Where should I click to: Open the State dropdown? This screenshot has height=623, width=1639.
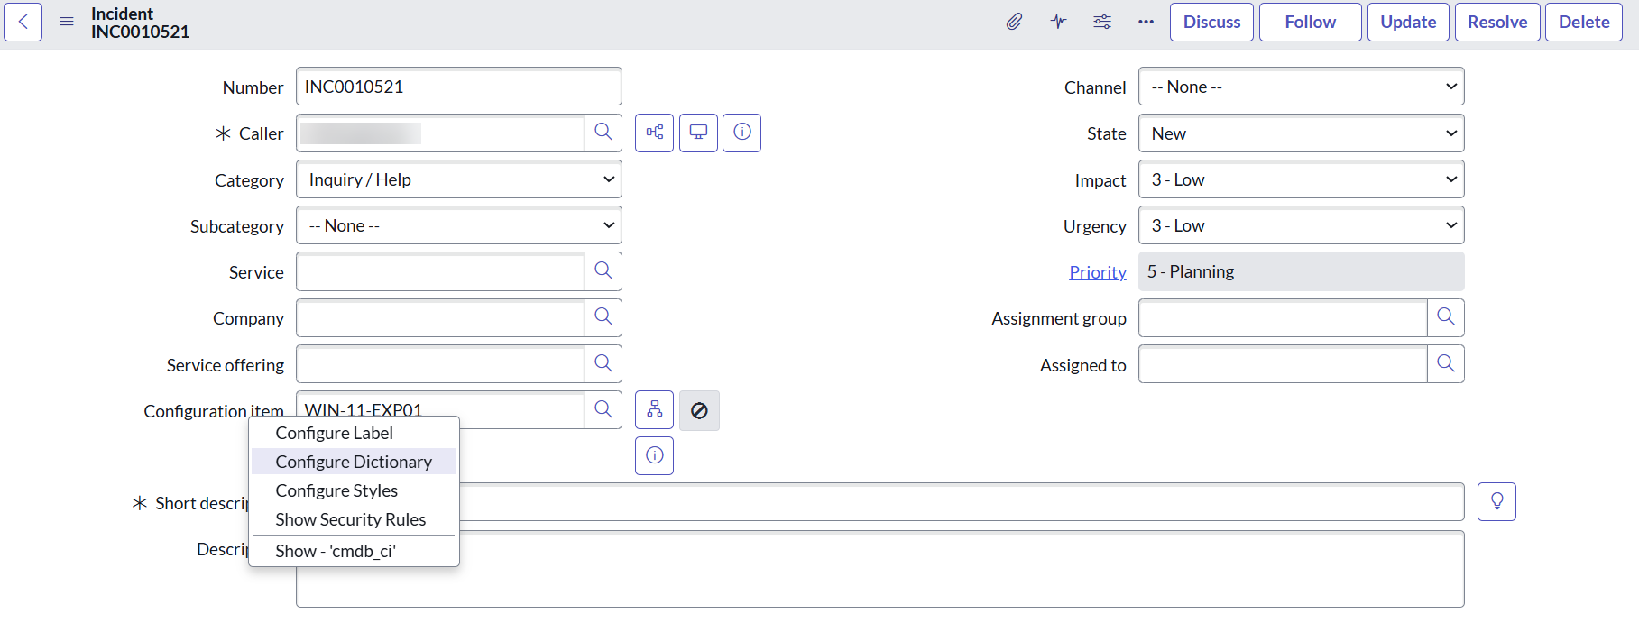pyautogui.click(x=1301, y=133)
